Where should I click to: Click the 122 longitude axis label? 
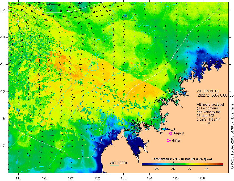click(x=97, y=178)
